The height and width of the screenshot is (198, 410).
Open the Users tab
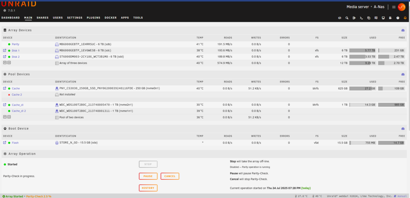[x=58, y=18]
